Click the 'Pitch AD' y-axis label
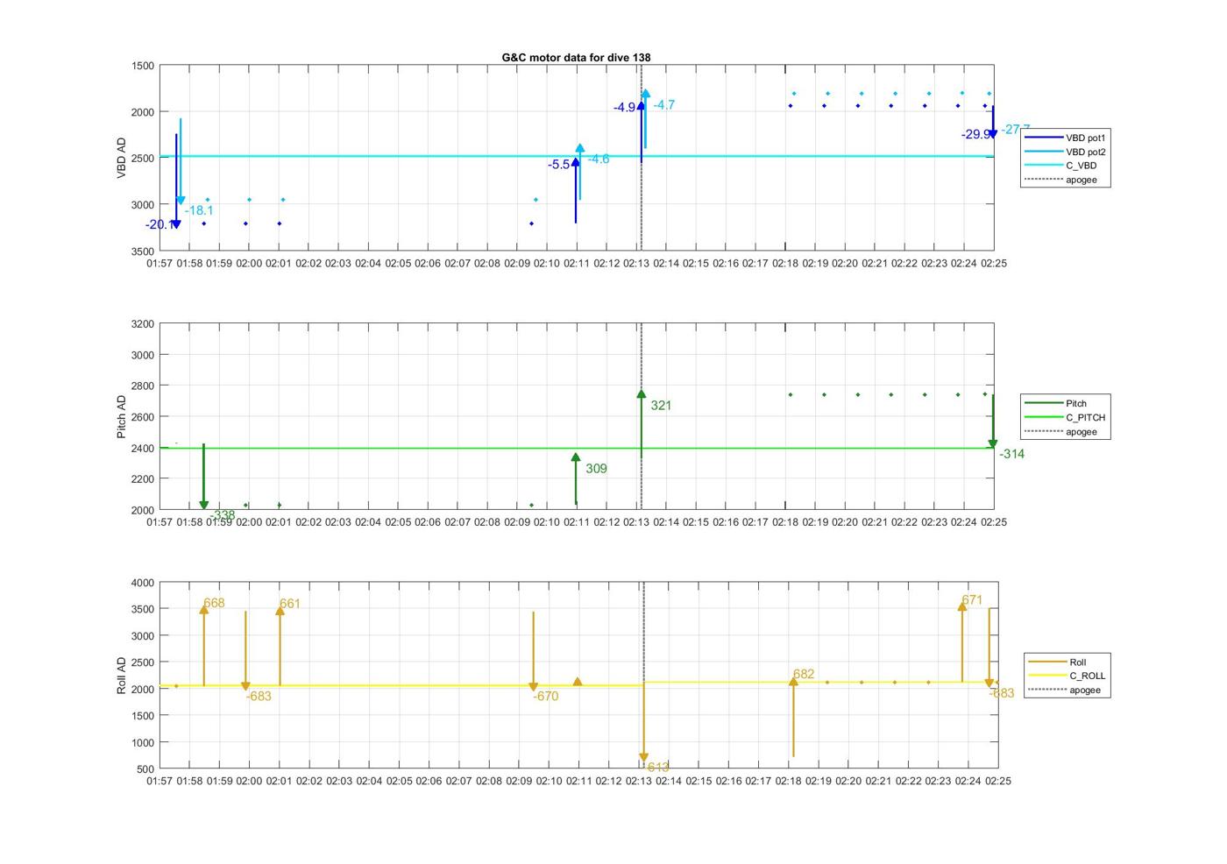The width and height of the screenshot is (1227, 864). (122, 417)
